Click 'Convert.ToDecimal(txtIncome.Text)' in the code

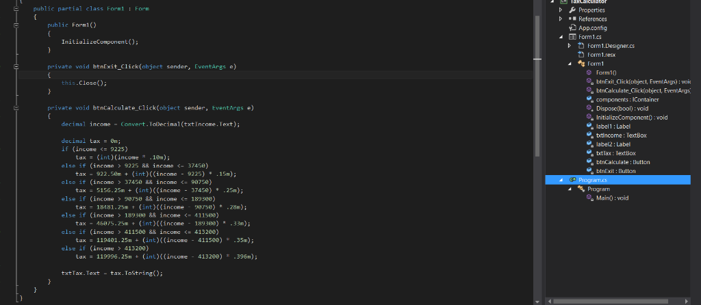click(x=180, y=124)
